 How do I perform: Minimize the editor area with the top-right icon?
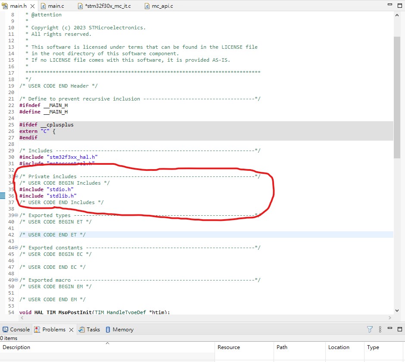[390, 5]
